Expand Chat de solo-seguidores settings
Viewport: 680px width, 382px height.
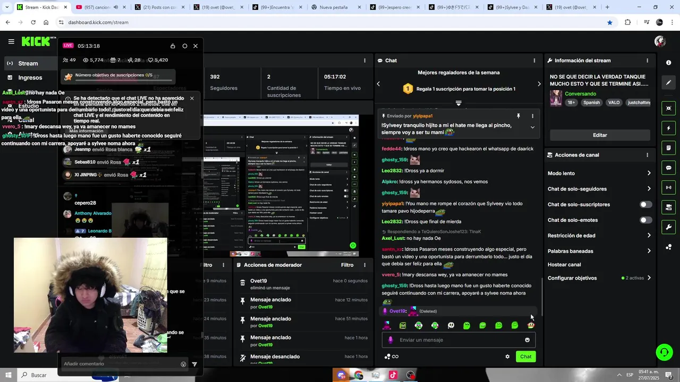tap(649, 189)
